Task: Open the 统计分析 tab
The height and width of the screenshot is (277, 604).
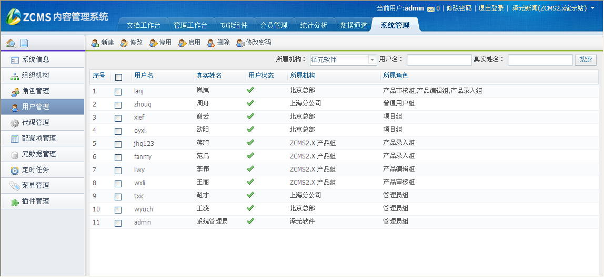Action: tap(314, 25)
